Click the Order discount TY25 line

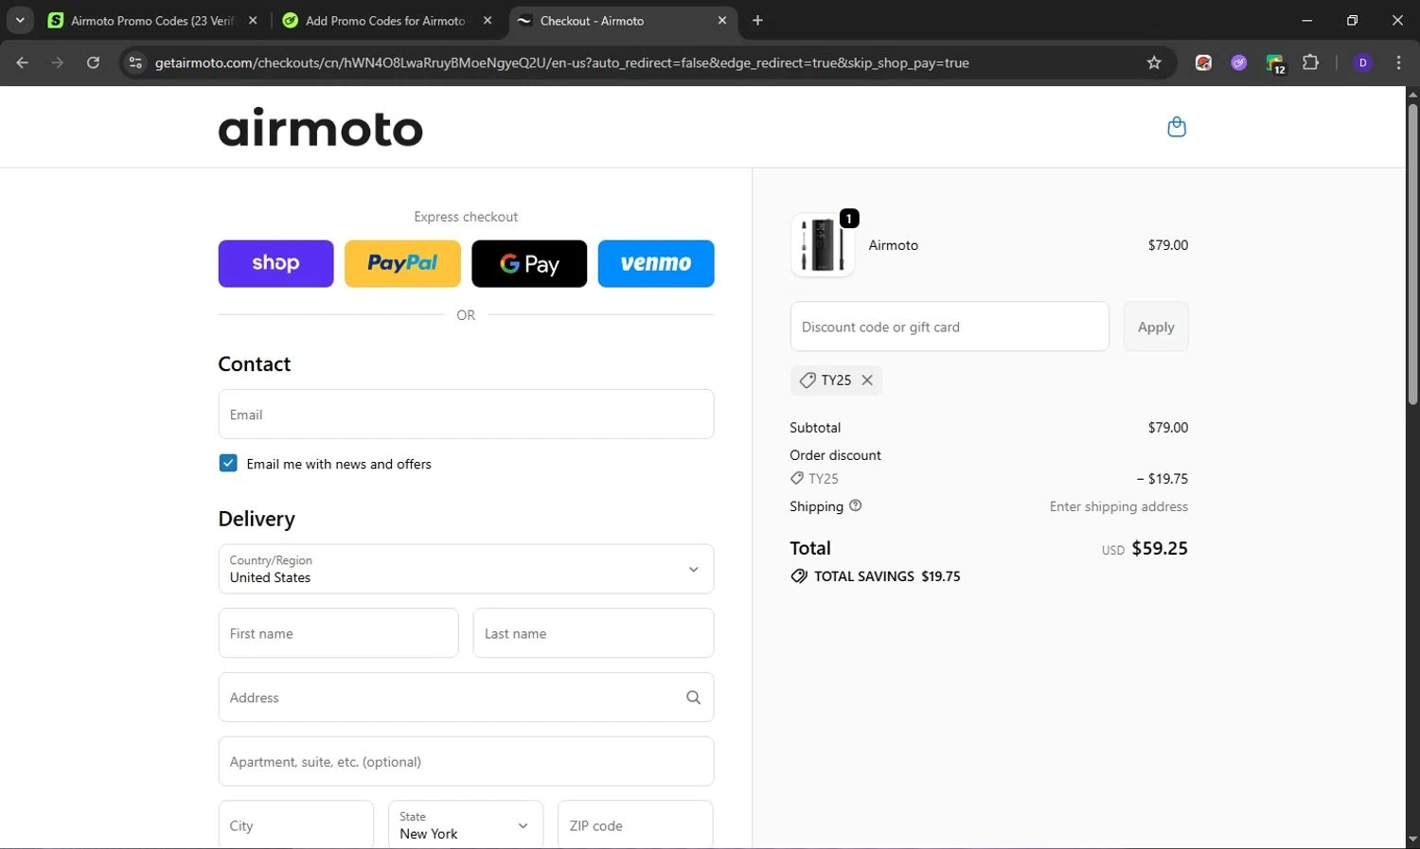(x=988, y=479)
